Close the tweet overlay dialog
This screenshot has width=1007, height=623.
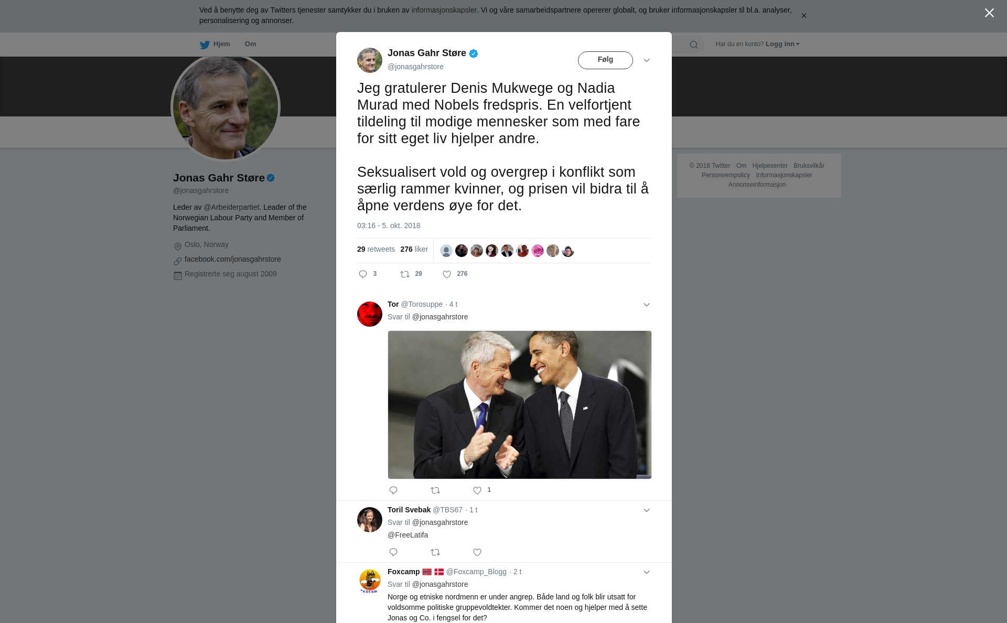[989, 13]
